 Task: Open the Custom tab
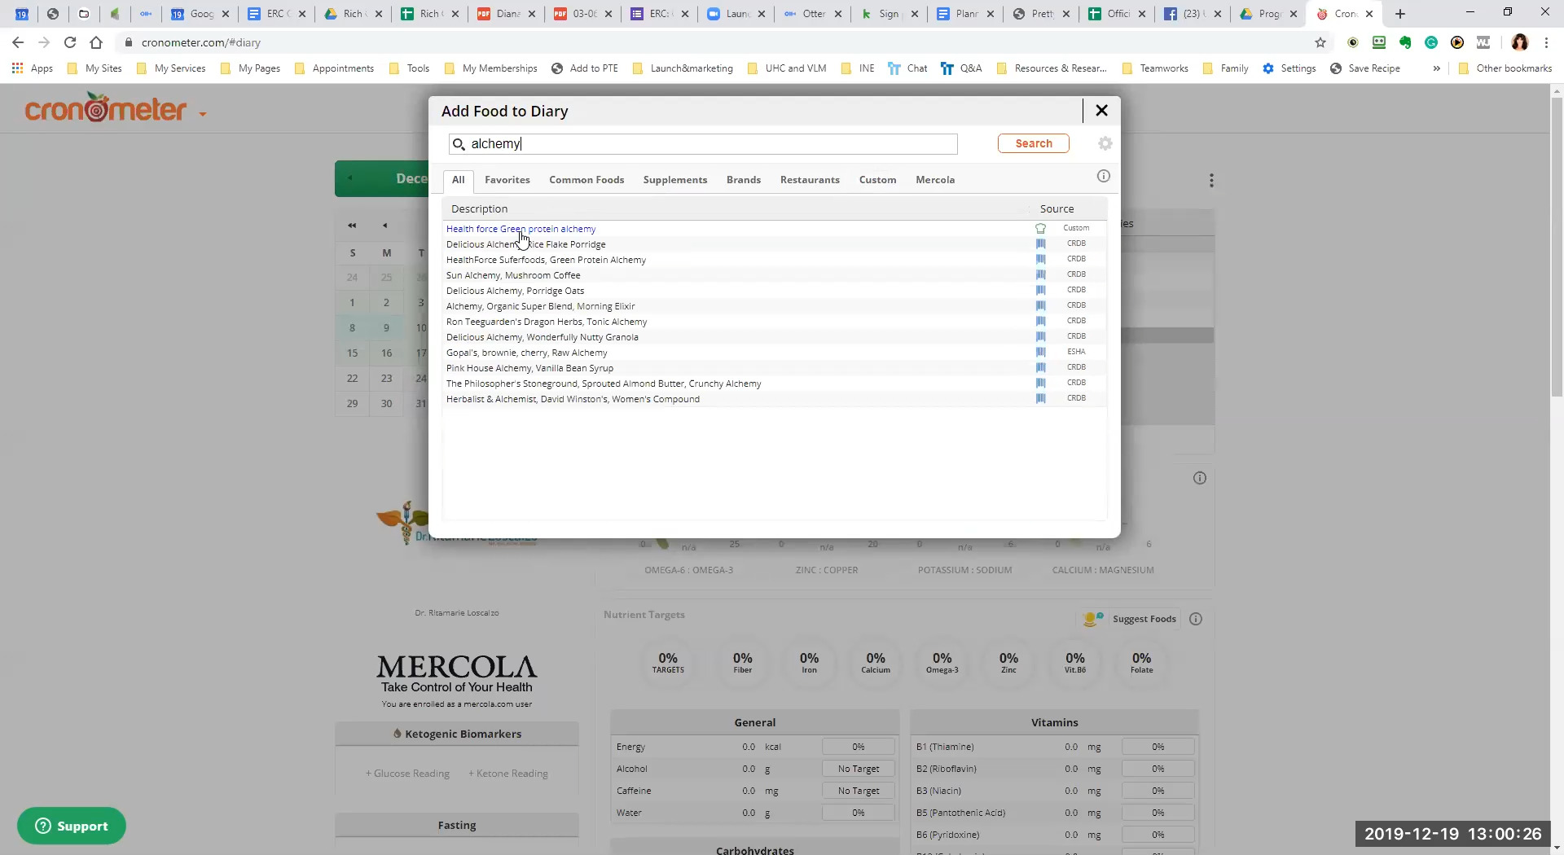click(877, 180)
